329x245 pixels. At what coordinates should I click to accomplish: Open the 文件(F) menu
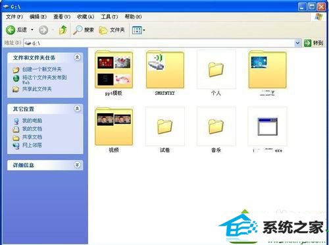tap(14, 16)
